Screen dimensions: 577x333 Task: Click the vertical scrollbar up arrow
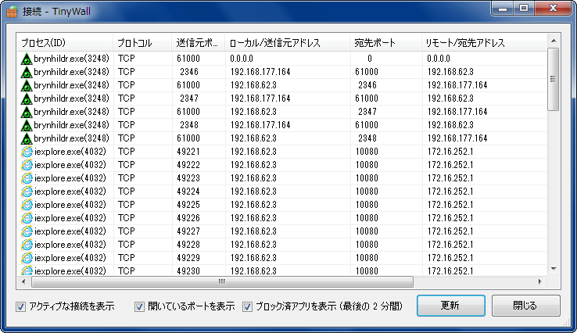pyautogui.click(x=554, y=41)
